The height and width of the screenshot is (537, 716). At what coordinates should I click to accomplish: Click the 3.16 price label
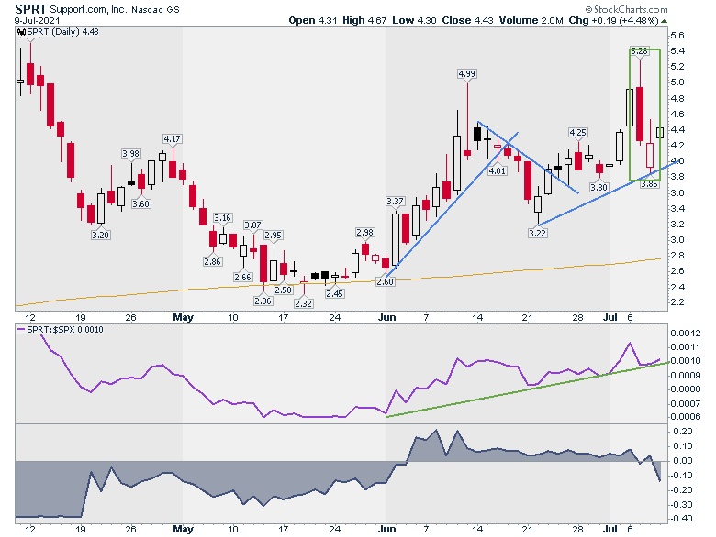[x=222, y=217]
